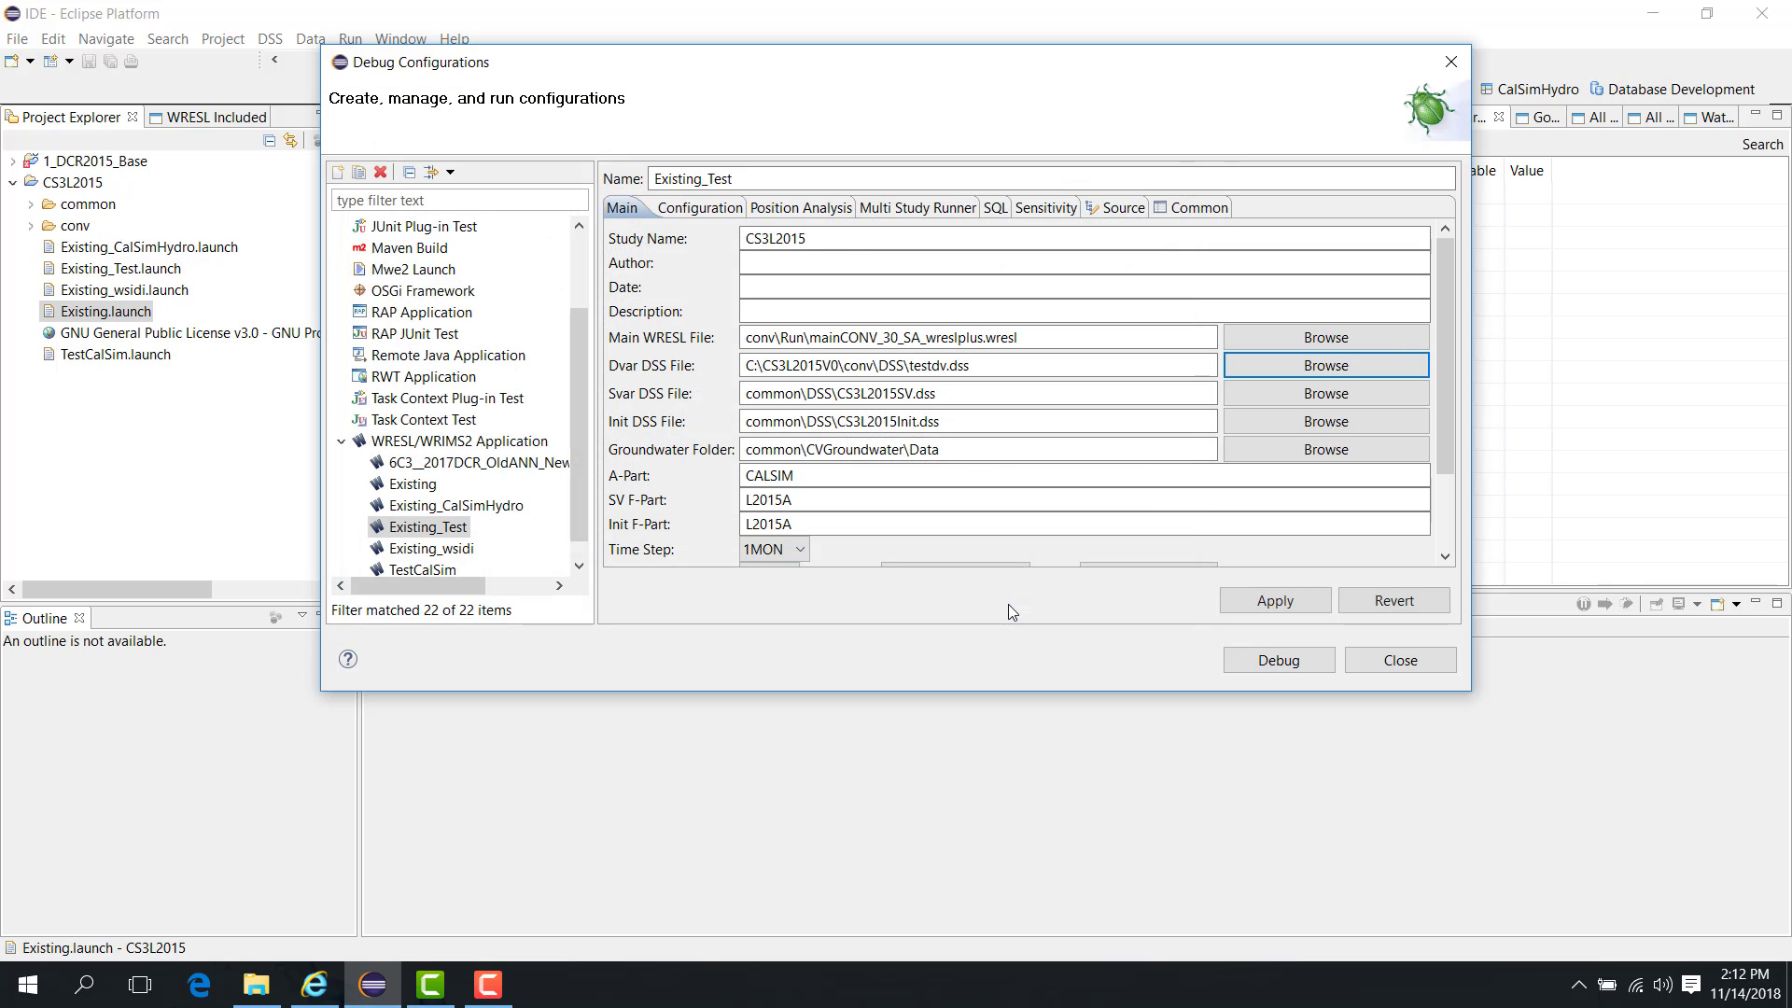Click the help question mark icon
1792x1008 pixels.
(348, 659)
